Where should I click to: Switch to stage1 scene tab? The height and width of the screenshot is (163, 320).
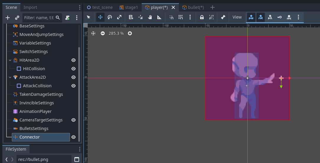tap(129, 7)
